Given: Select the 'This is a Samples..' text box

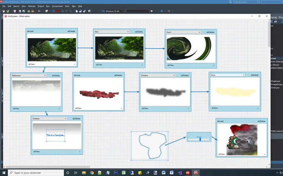Looking at the screenshot, I should [56, 135].
